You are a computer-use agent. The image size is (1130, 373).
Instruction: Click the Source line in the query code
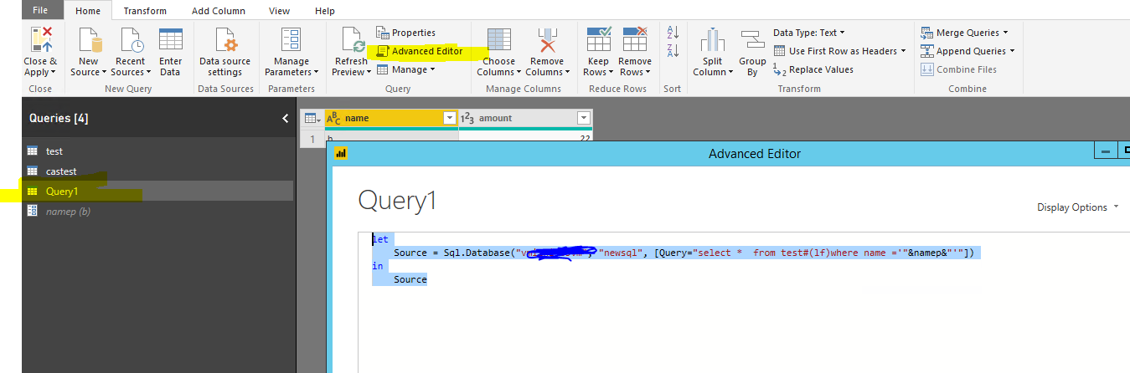point(684,253)
